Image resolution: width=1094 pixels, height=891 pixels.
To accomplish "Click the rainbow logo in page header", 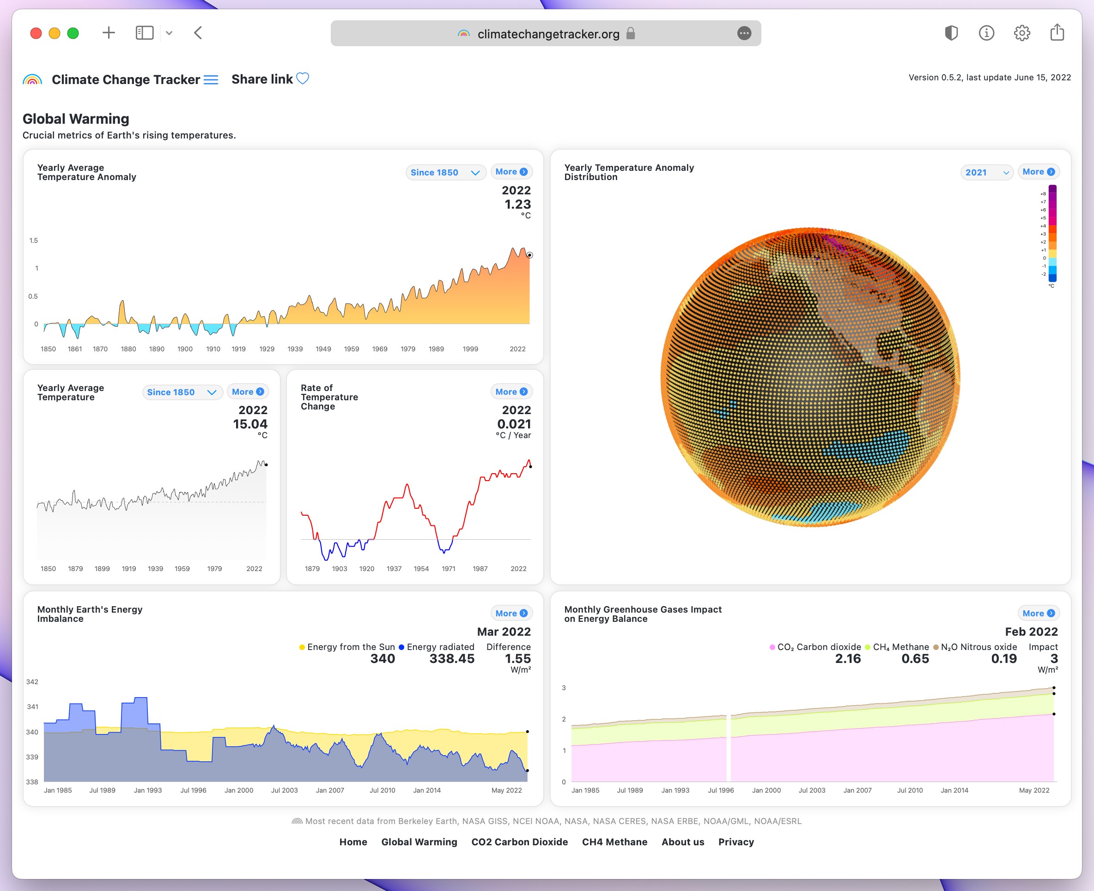I will click(x=32, y=79).
